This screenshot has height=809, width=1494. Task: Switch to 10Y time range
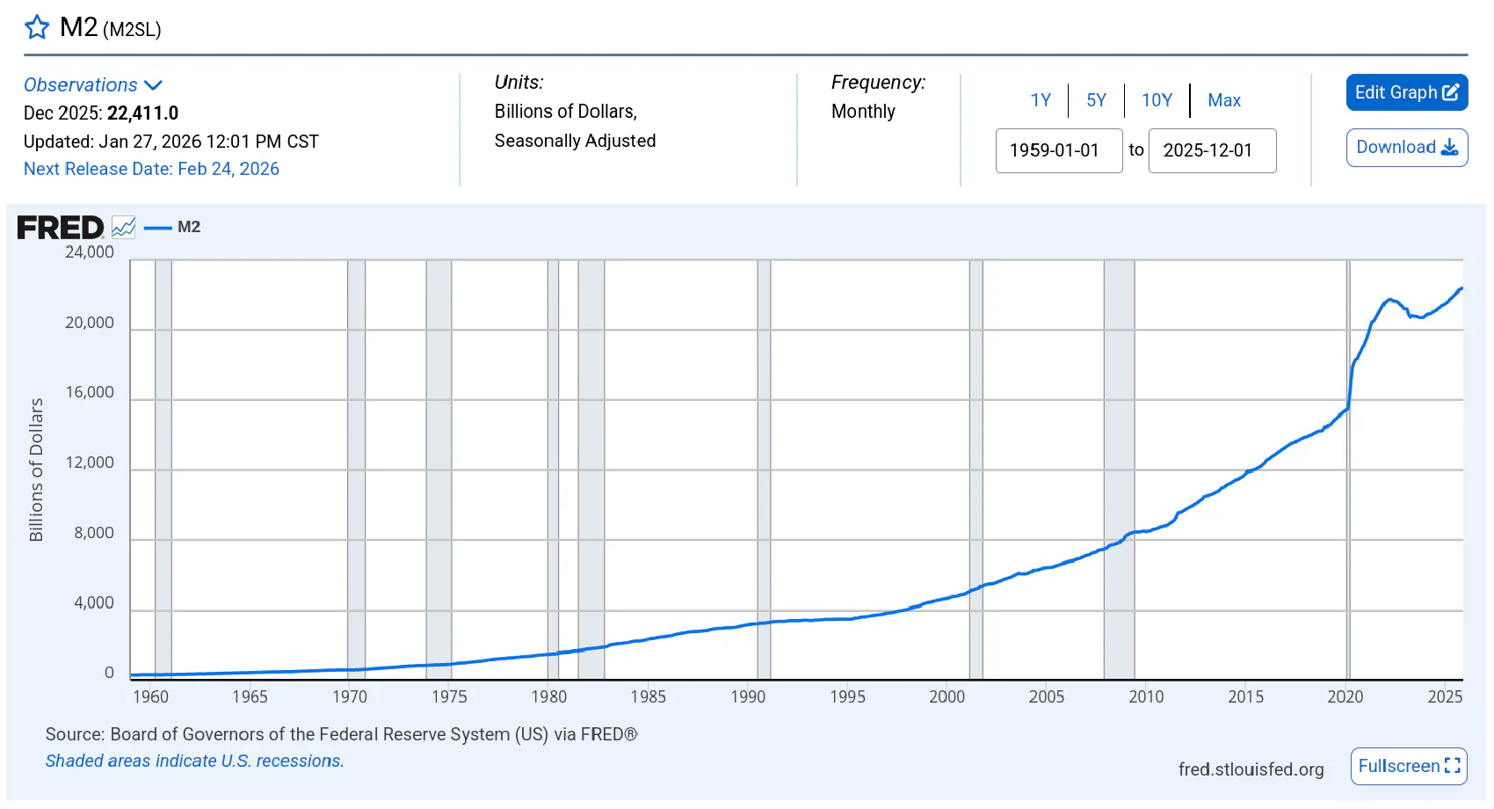point(1157,100)
